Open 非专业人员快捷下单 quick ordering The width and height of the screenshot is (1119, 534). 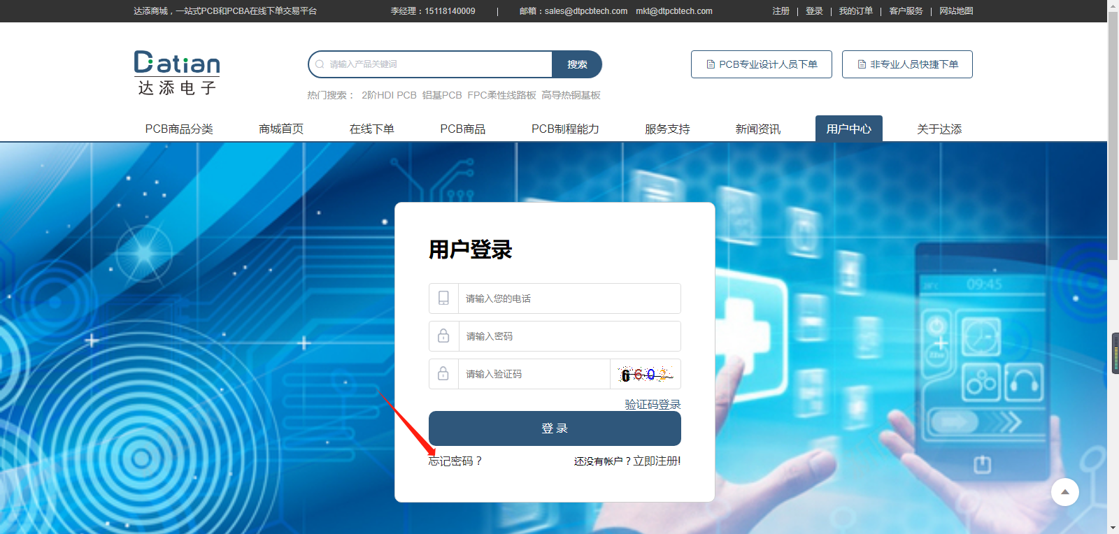tap(907, 64)
